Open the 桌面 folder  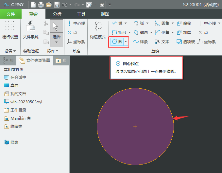point(11,85)
